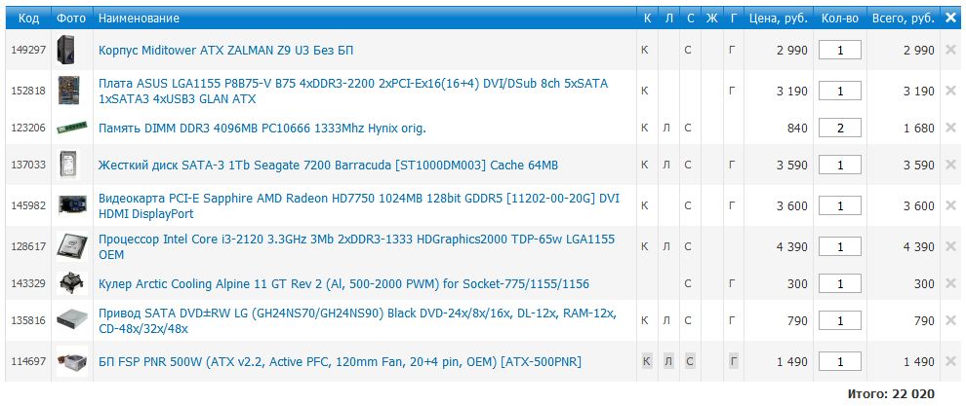This screenshot has height=406, width=966.
Task: Delete the ASUS P8B75-V motherboard row
Action: coord(950,91)
